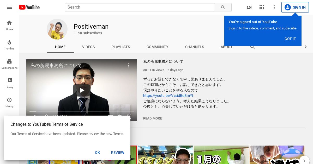313x164 pixels.
Task: Switch to the VIDEOS tab
Action: click(88, 47)
